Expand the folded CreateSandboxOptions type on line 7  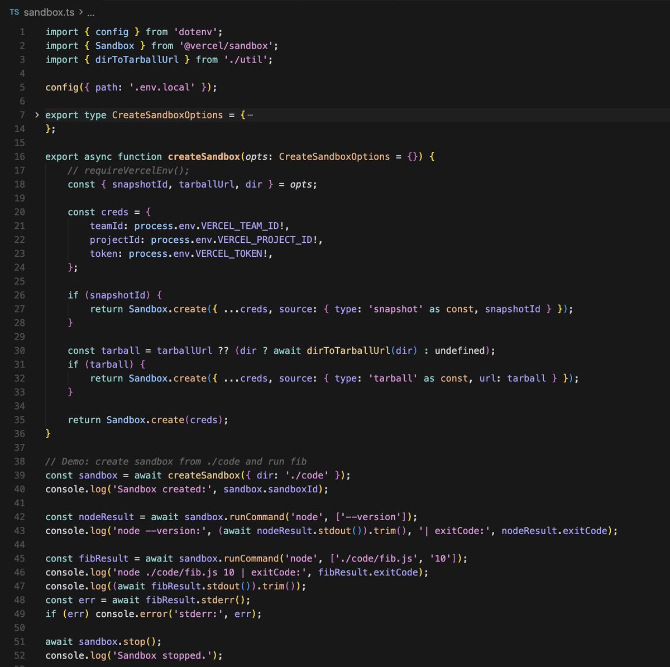(x=36, y=114)
